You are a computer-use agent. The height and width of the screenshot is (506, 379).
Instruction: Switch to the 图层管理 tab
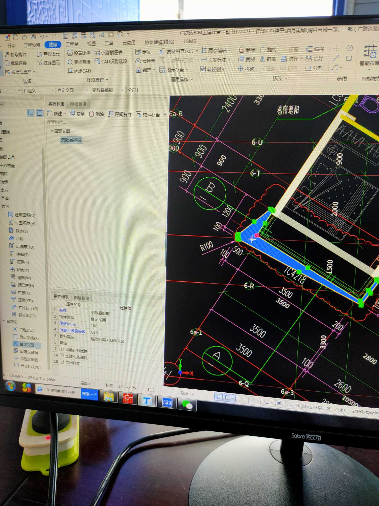click(81, 298)
